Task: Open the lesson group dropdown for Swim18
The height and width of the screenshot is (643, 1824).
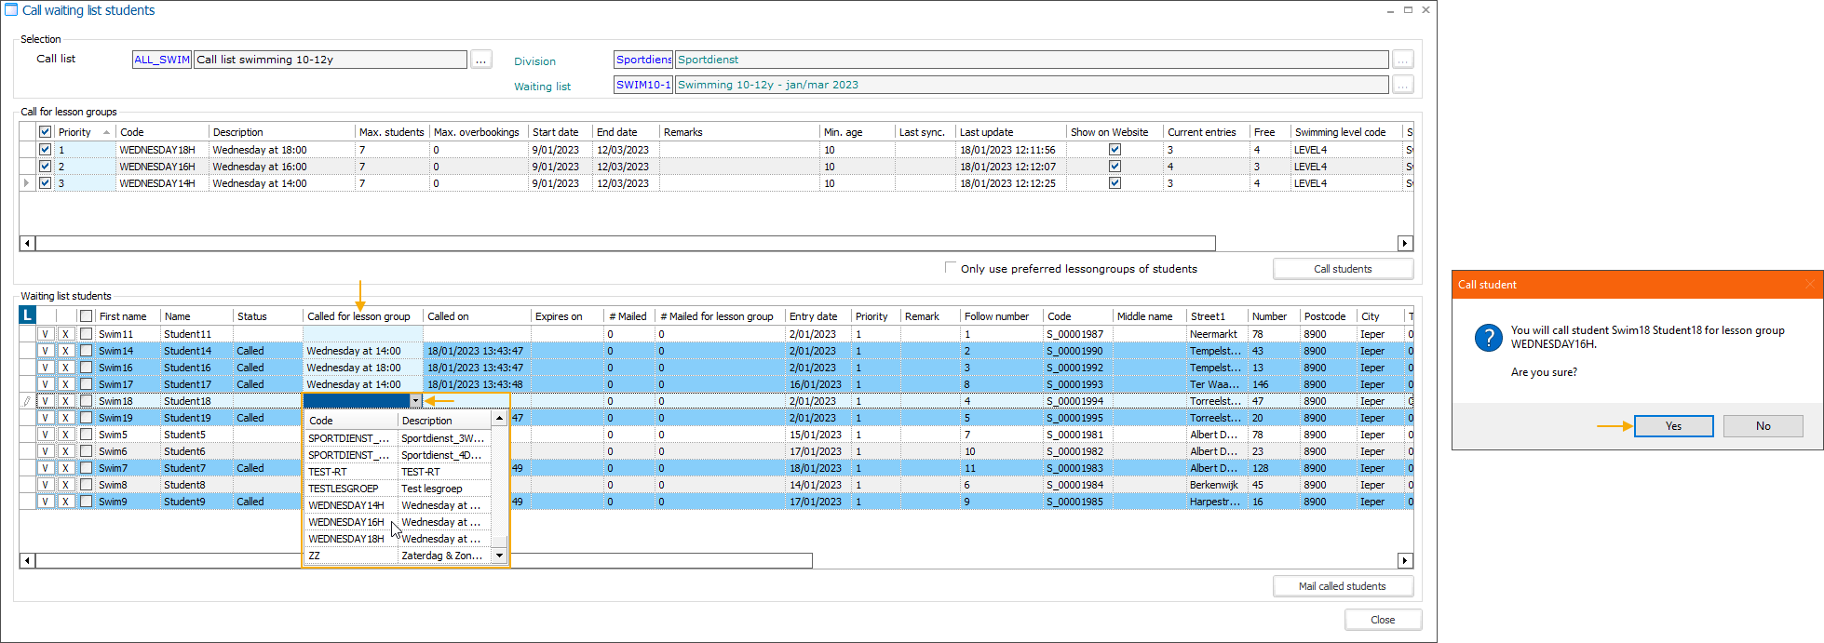Action: click(x=415, y=401)
